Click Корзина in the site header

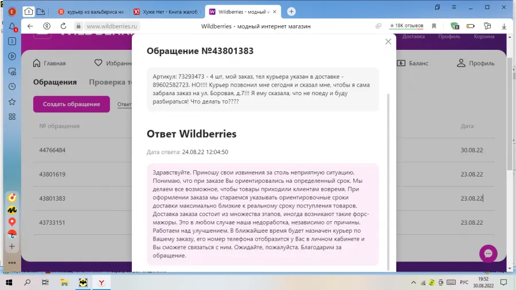pos(484,37)
